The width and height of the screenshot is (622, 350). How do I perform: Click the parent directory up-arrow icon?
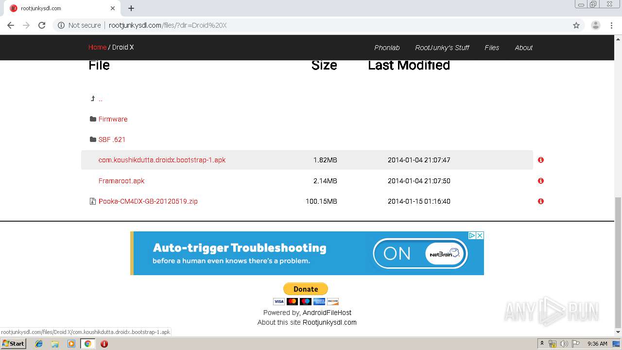[93, 99]
